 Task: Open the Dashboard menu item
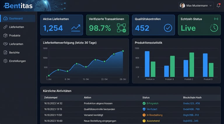click(18, 19)
